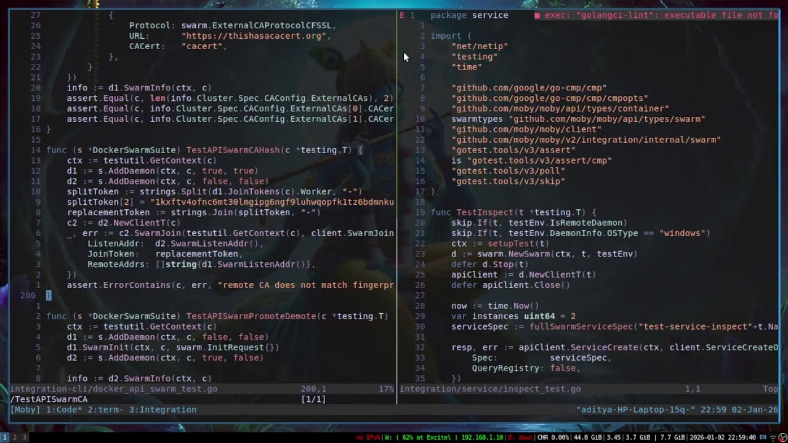Click "remote CA does not match" assert line
Screen dimensions: 788x443
tap(230, 285)
